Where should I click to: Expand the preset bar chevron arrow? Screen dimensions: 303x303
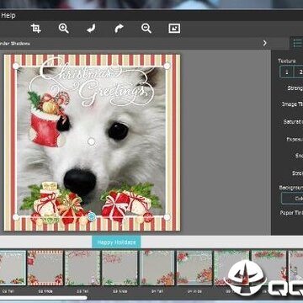(x=264, y=43)
